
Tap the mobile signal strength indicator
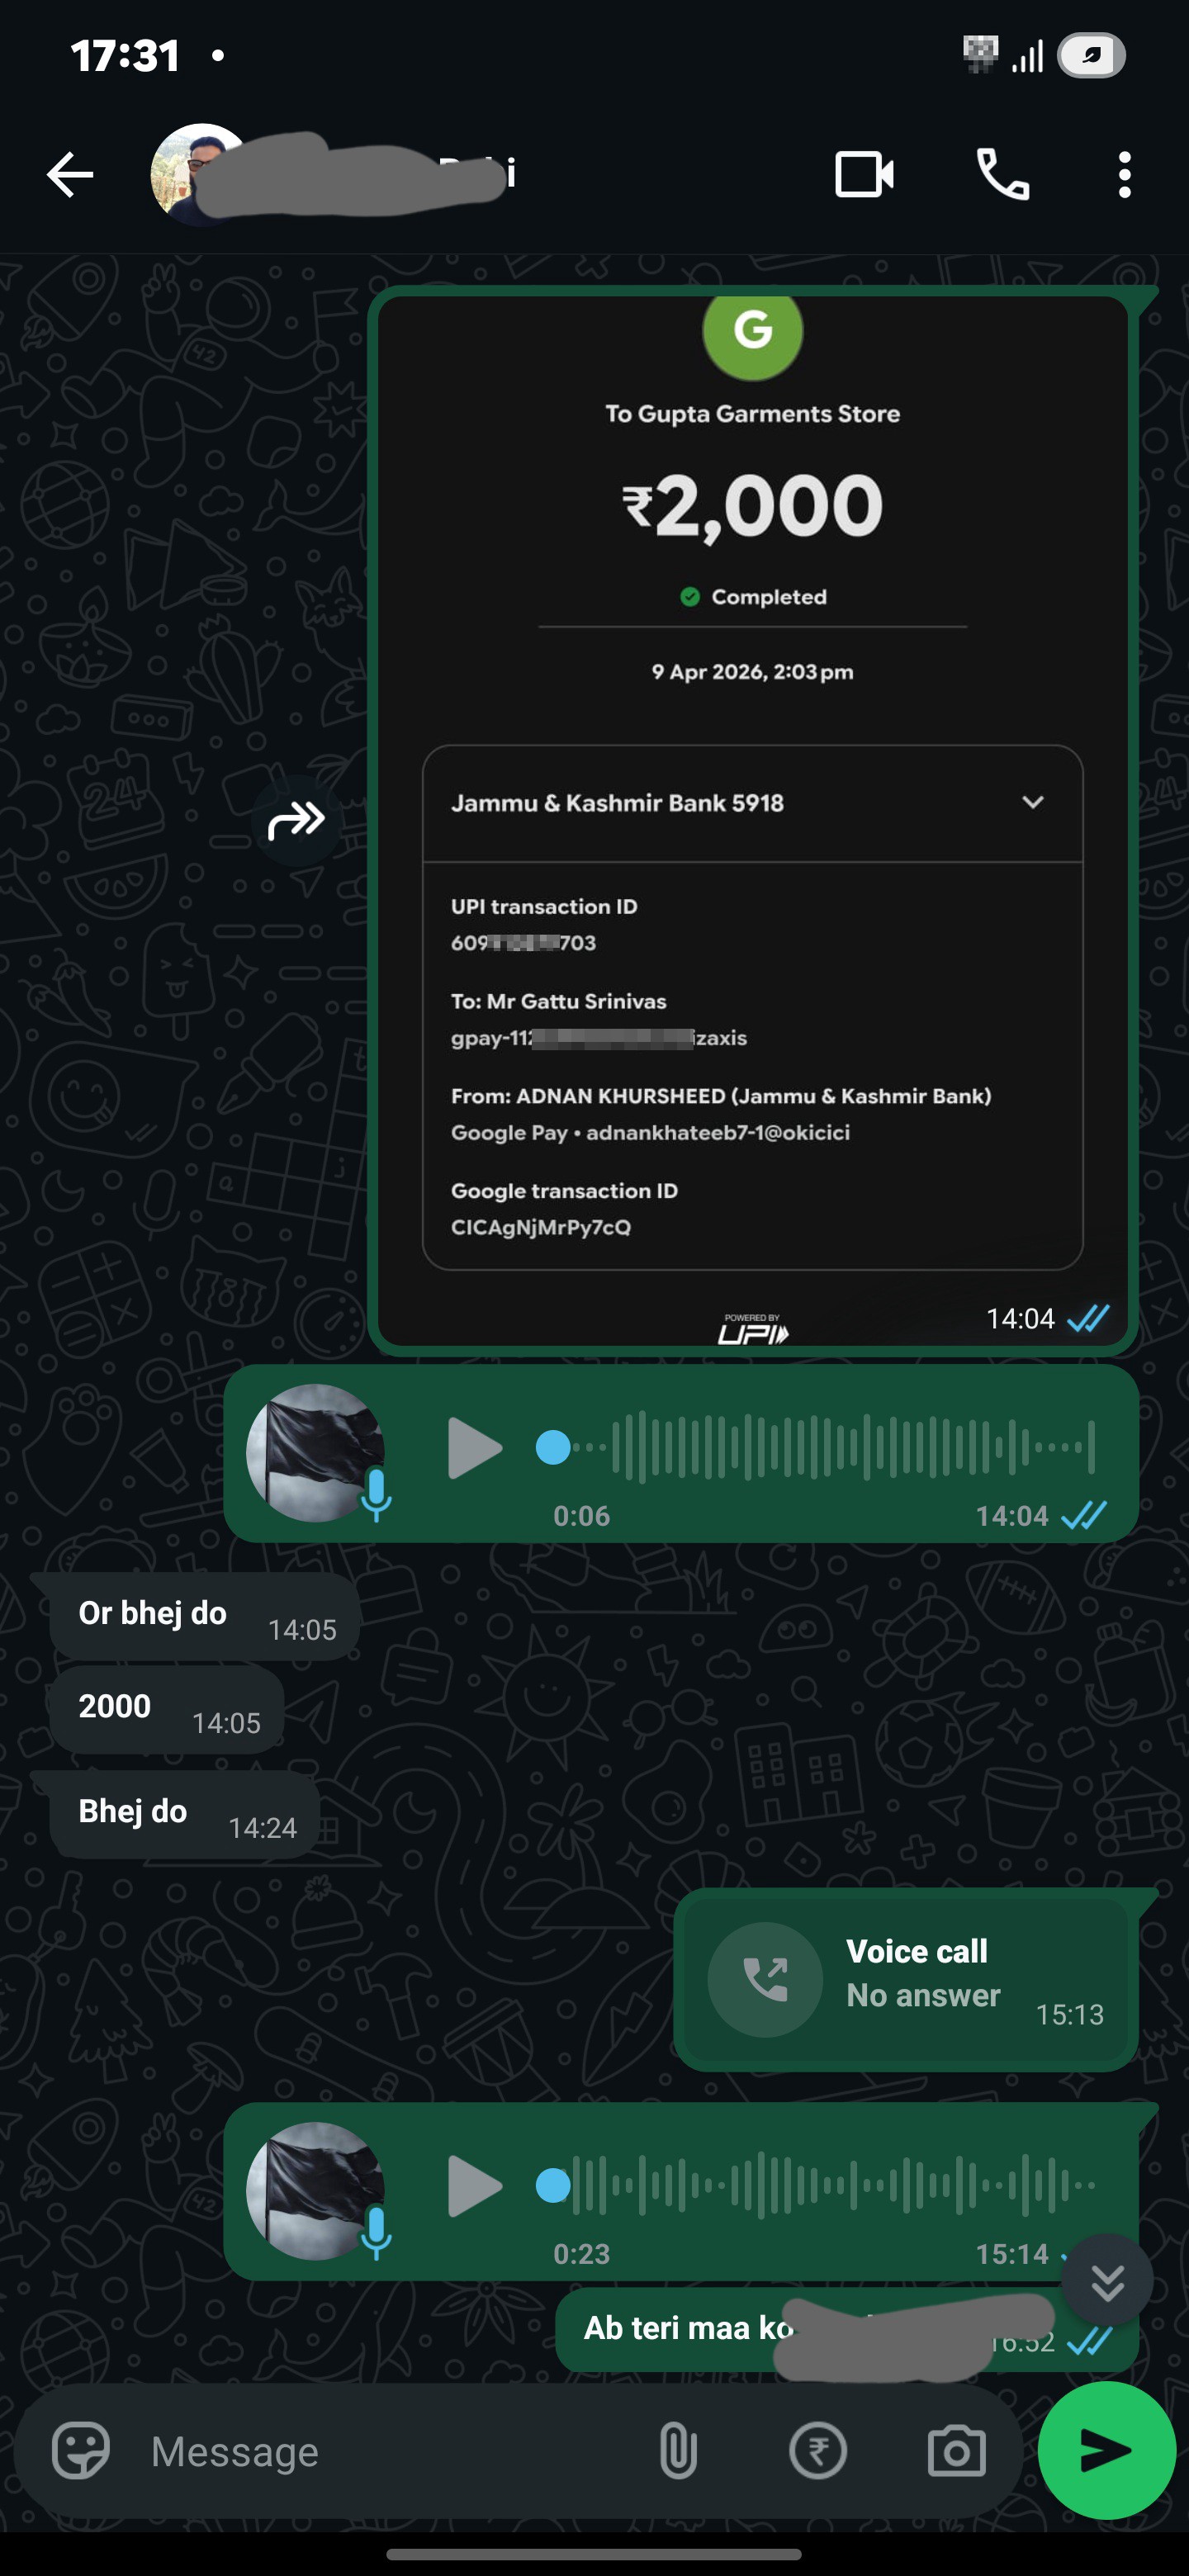tap(1028, 56)
